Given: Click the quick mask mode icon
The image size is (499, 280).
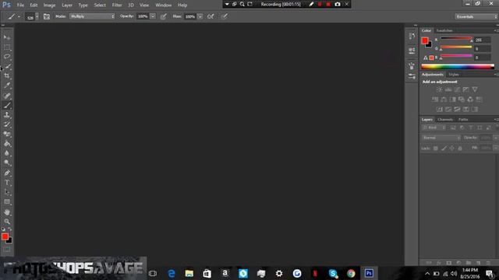Looking at the screenshot, I should 7,250.
